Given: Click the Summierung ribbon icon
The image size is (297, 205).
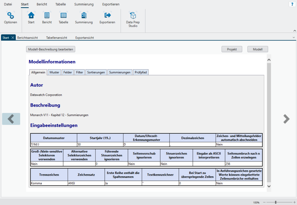Looking at the screenshot, I should point(84,16).
